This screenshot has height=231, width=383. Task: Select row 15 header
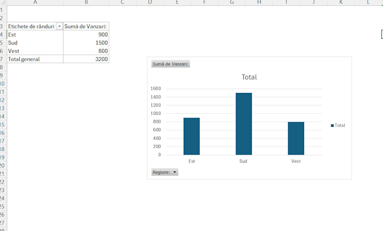[3, 125]
